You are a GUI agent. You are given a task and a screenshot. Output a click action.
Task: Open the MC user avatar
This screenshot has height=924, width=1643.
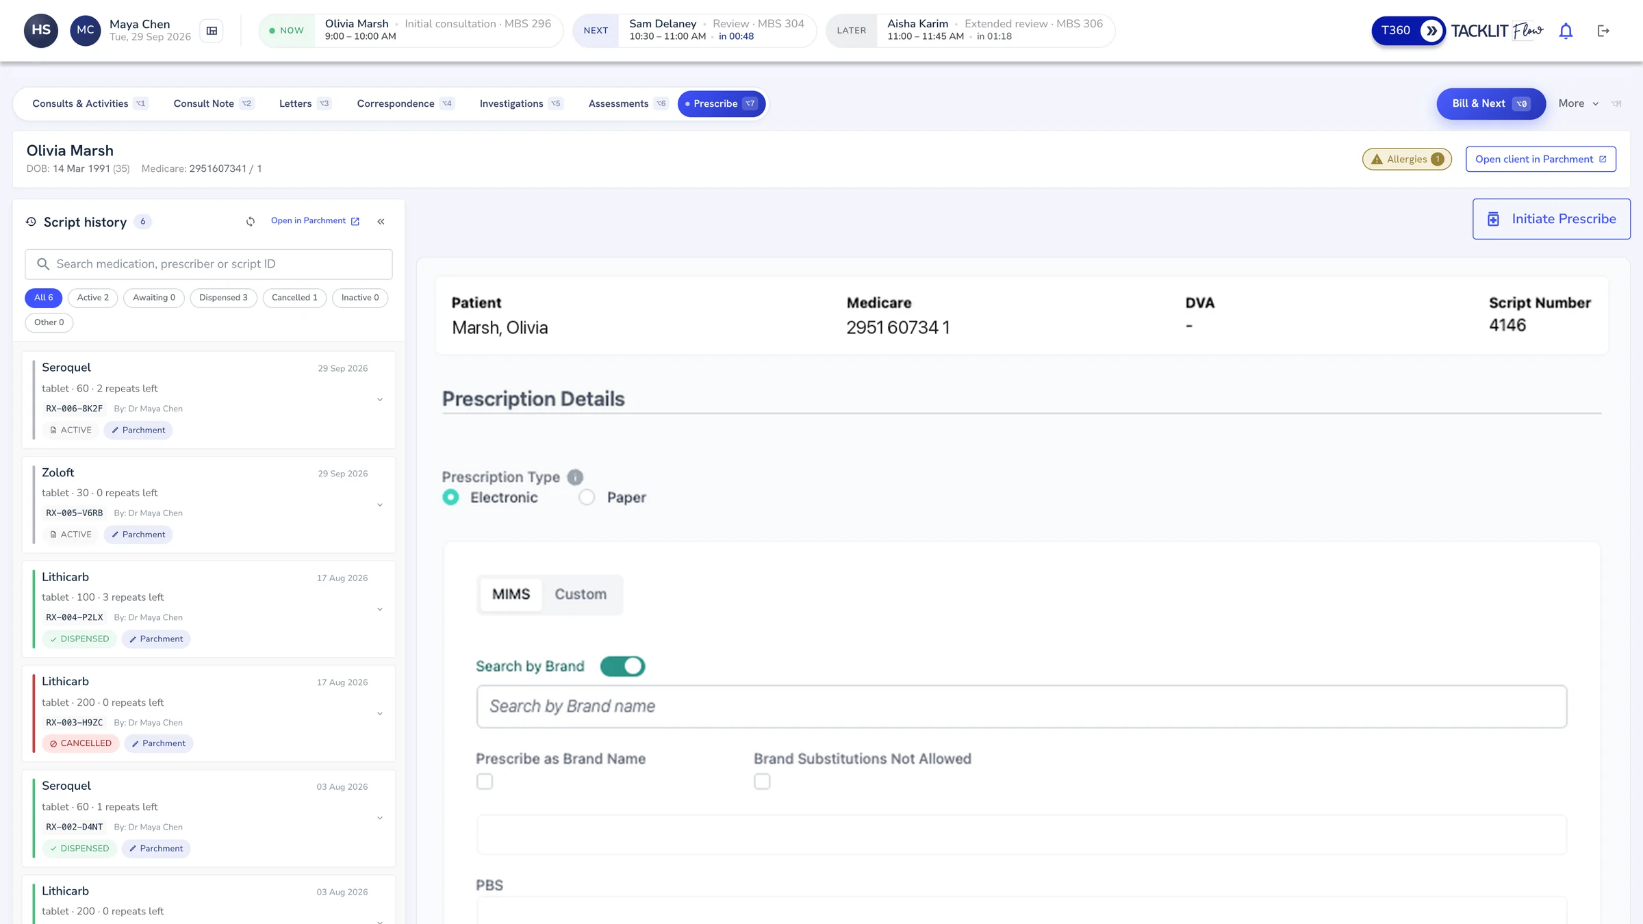click(x=86, y=30)
